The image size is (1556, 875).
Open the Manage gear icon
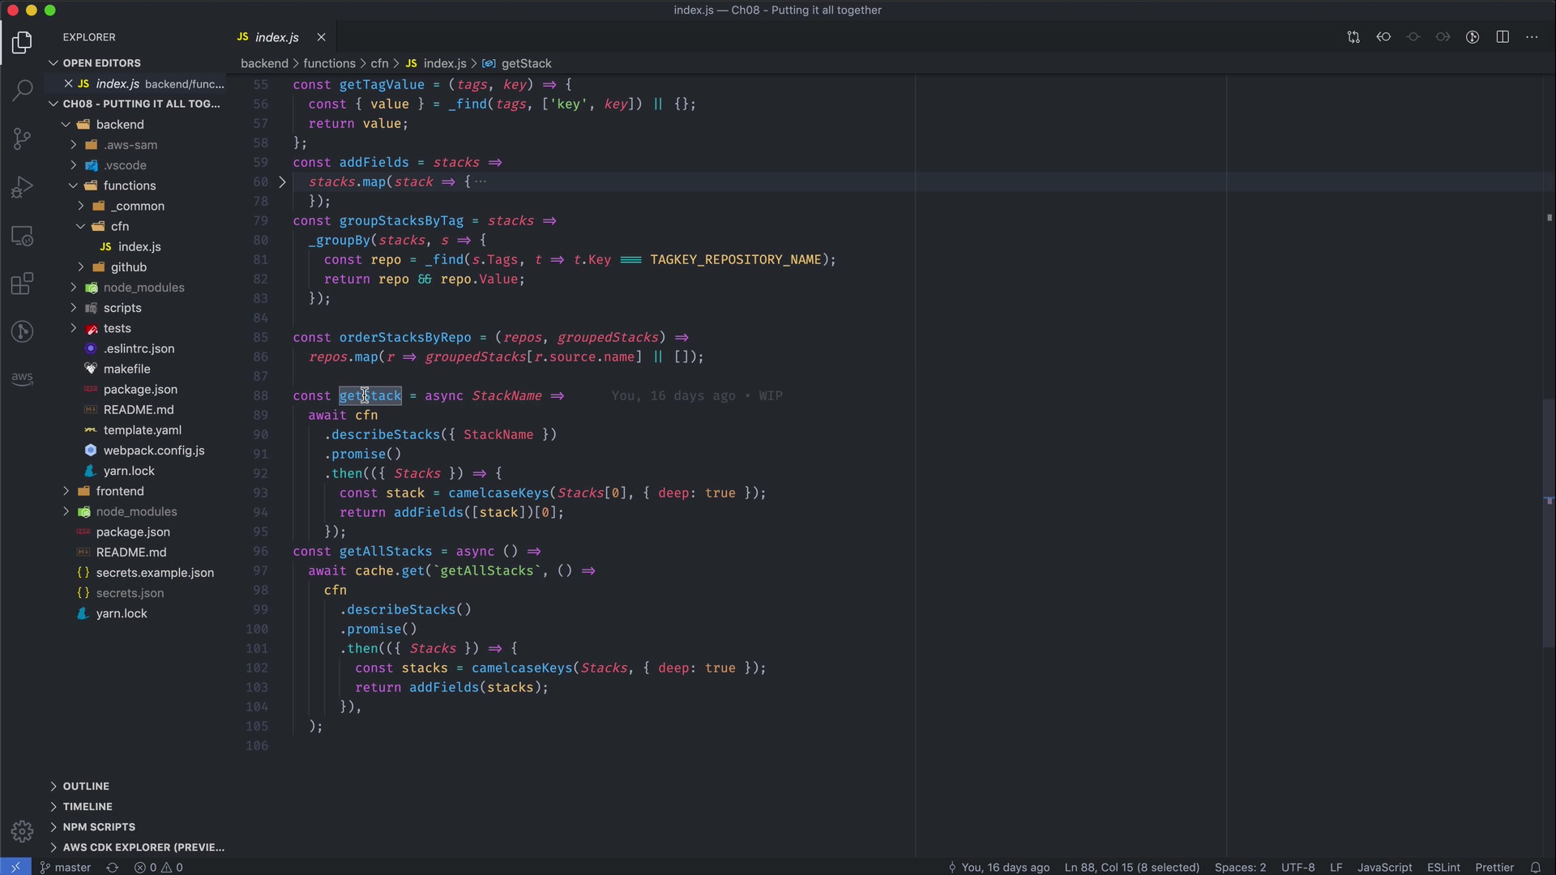(x=22, y=830)
